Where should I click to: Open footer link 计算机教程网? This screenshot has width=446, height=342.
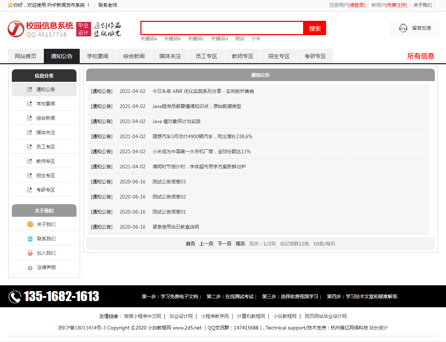coord(251,316)
